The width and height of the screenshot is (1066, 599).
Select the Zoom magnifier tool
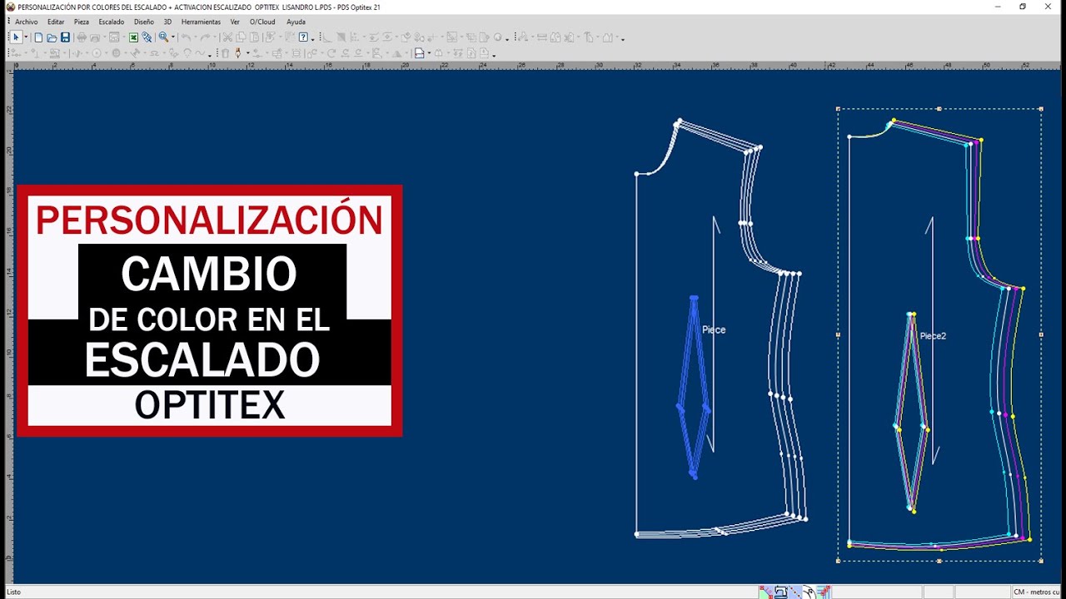(163, 37)
